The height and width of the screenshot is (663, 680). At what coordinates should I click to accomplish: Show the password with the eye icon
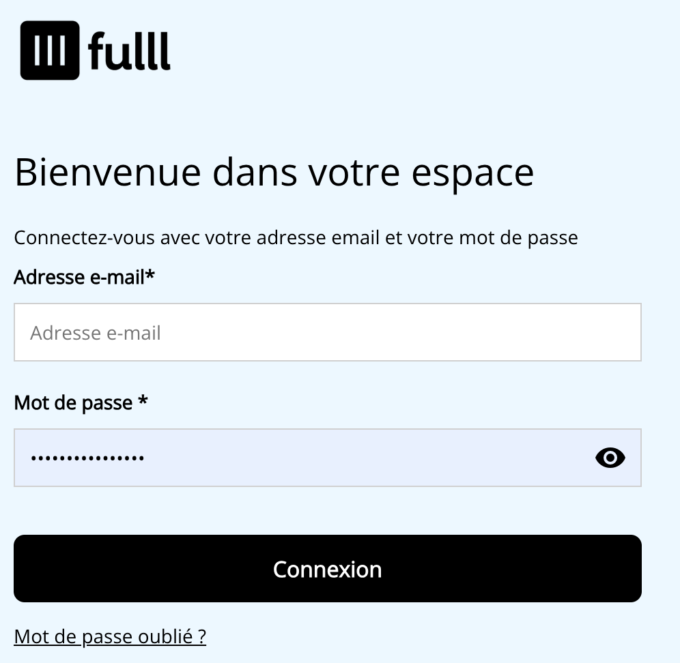point(610,458)
